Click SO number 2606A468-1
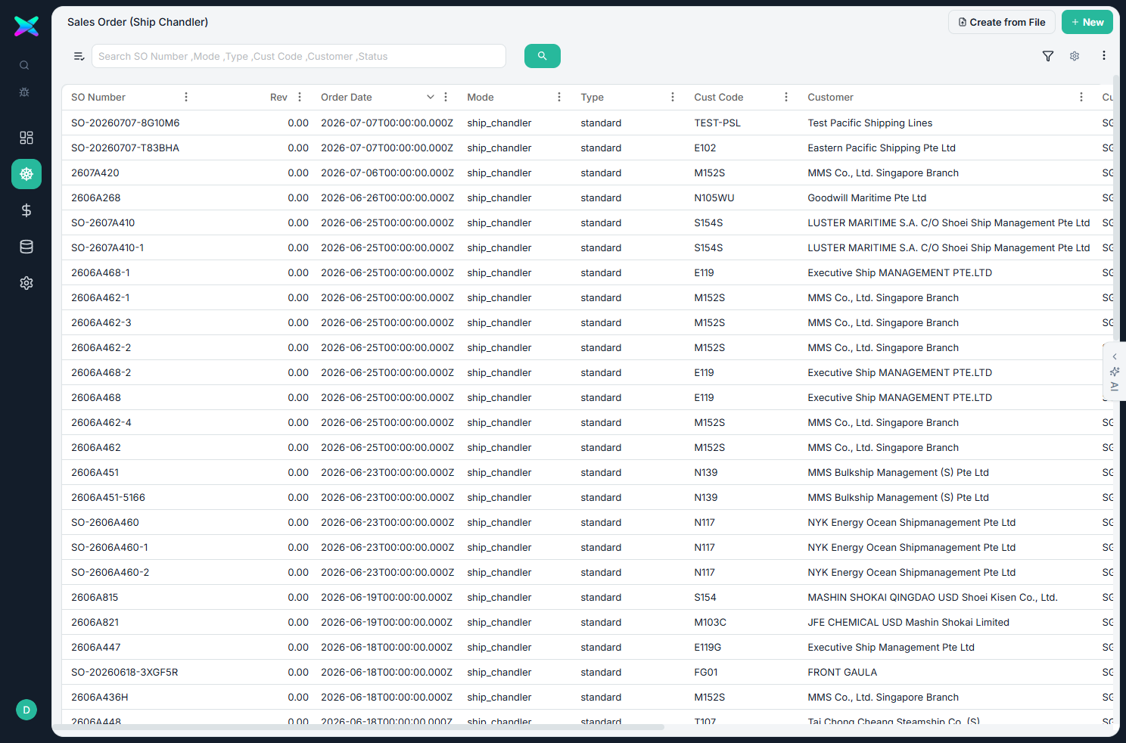 [x=101, y=272]
